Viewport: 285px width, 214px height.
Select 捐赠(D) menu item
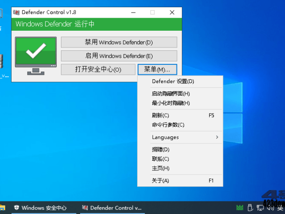point(180,149)
